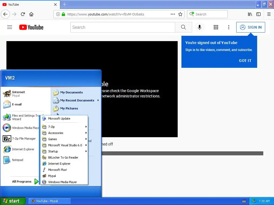Launch BitLocker To Go Reader

pyautogui.click(x=64, y=157)
